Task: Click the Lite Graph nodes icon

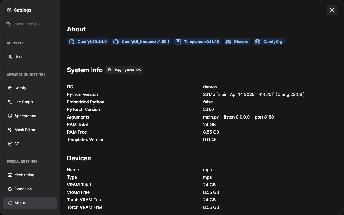Action: 10,102
